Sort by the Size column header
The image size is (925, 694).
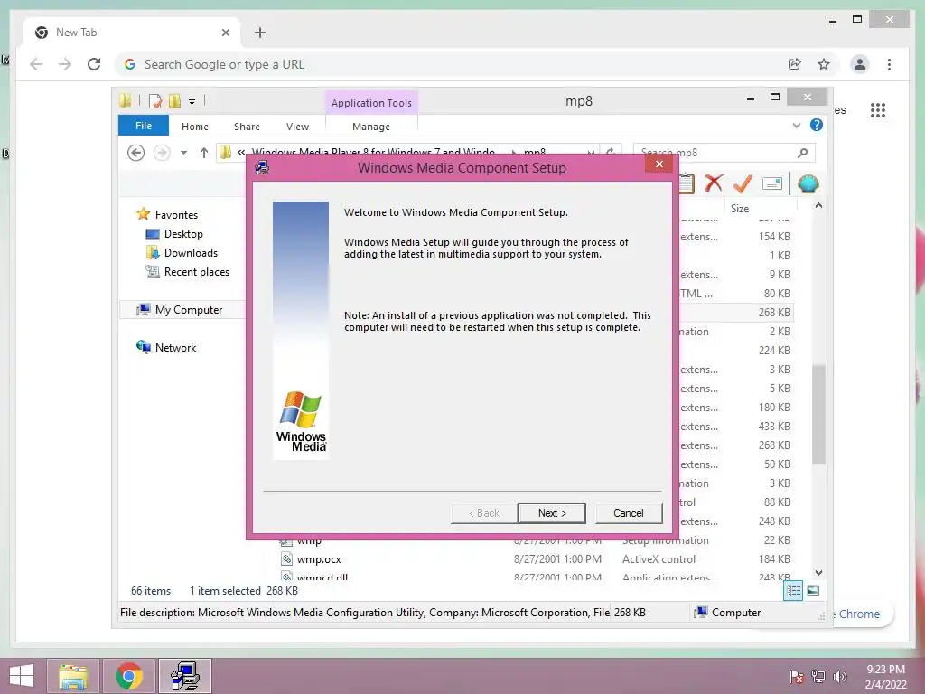click(740, 209)
